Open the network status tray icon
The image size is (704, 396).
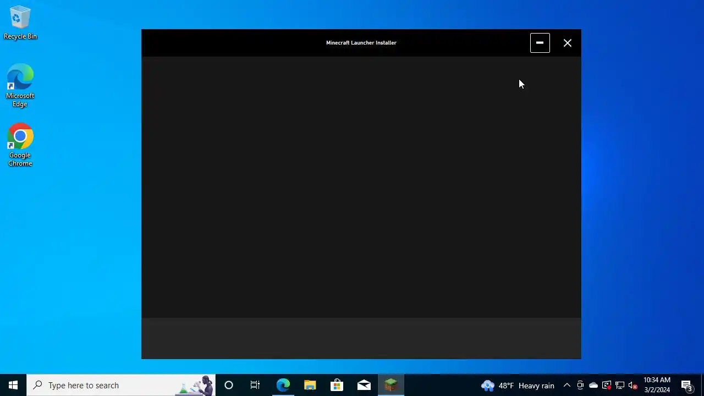(x=620, y=385)
